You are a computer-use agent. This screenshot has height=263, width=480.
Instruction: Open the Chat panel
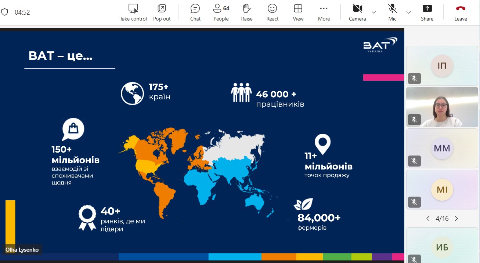(195, 12)
